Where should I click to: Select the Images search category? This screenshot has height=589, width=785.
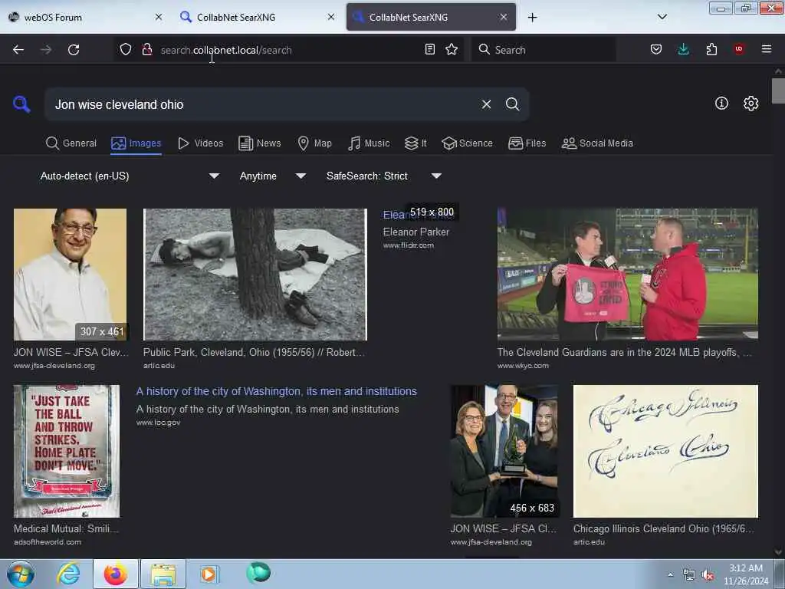click(x=136, y=143)
